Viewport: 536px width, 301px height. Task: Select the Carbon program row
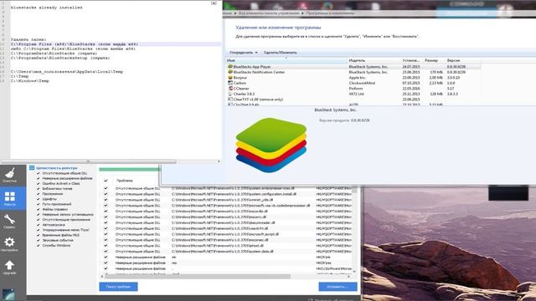pyautogui.click(x=353, y=83)
